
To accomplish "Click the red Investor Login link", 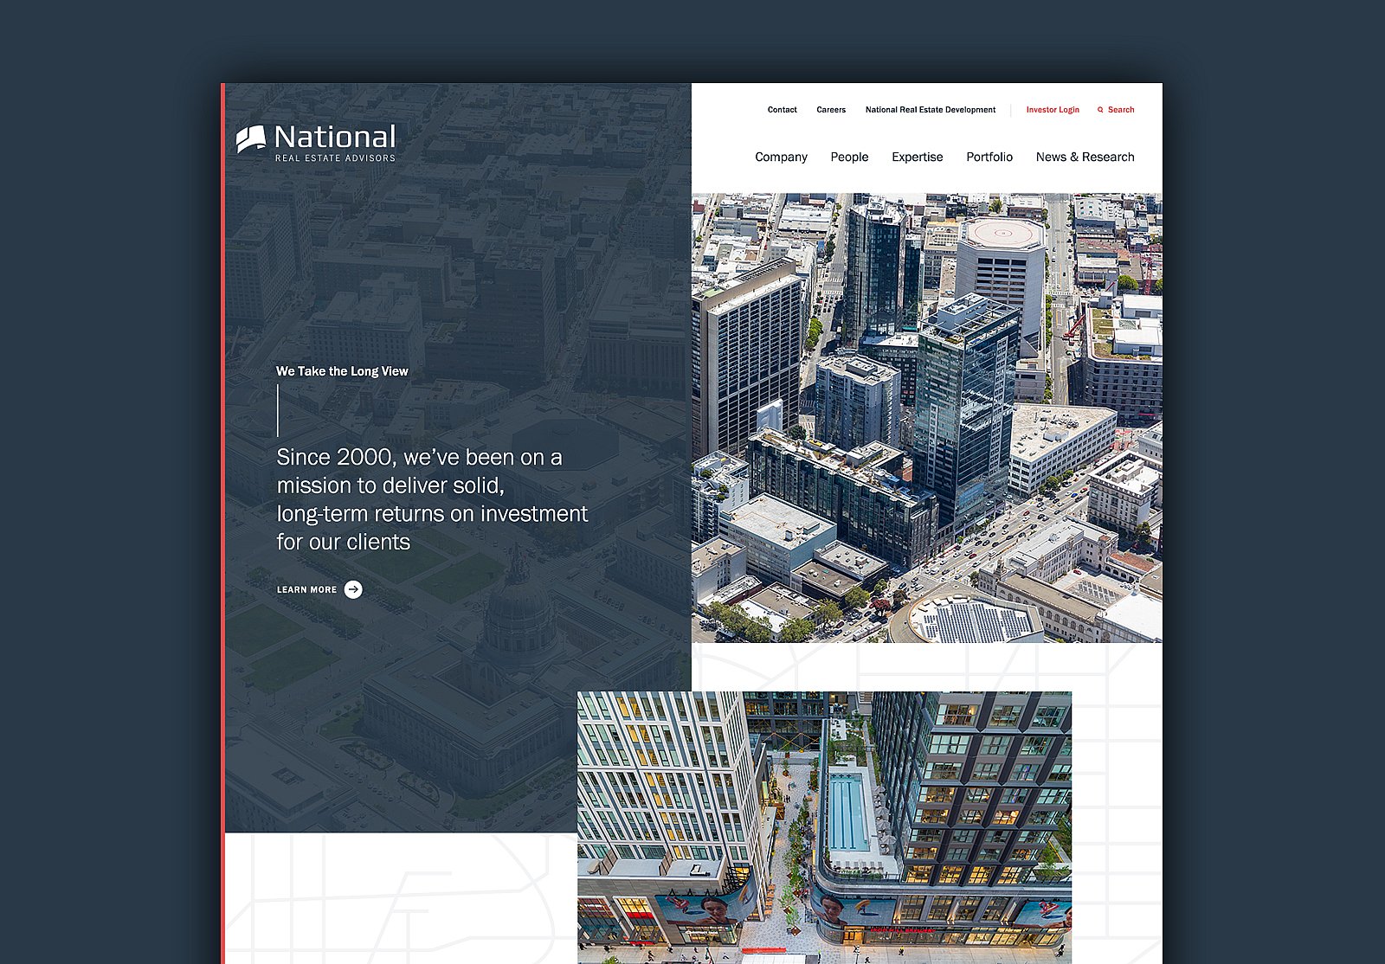I will 1052,110.
